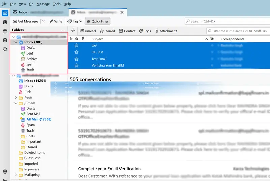The image size is (270, 181).
Task: Open the Sent Mail folder
Action: pos(33,114)
